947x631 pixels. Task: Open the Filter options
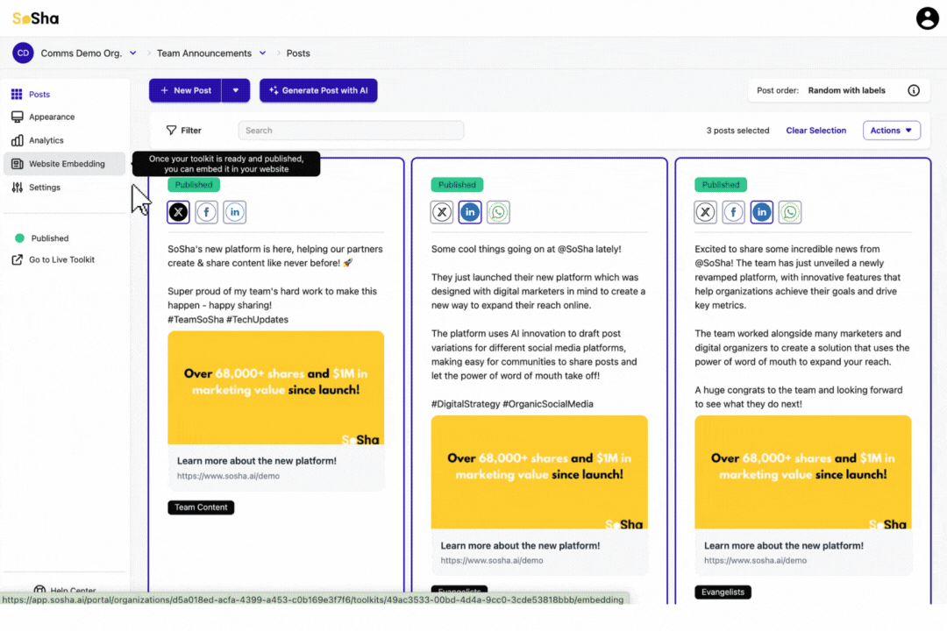[183, 131]
